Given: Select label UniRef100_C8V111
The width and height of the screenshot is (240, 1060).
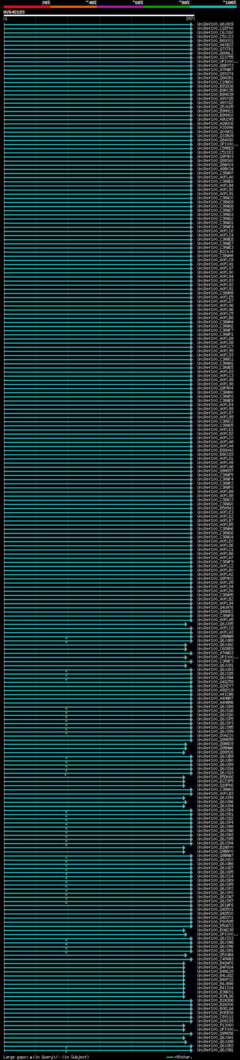Looking at the screenshot, I should click(x=215, y=1017).
